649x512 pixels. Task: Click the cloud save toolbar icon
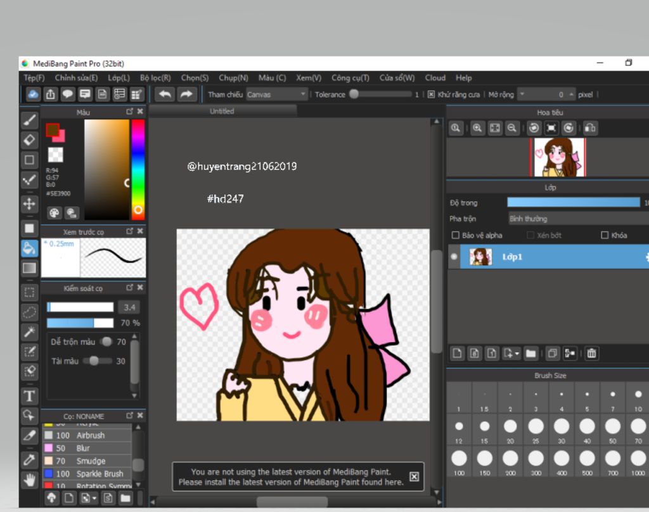click(33, 94)
